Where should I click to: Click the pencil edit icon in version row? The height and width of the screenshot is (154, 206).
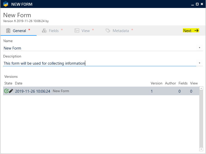tap(11, 91)
